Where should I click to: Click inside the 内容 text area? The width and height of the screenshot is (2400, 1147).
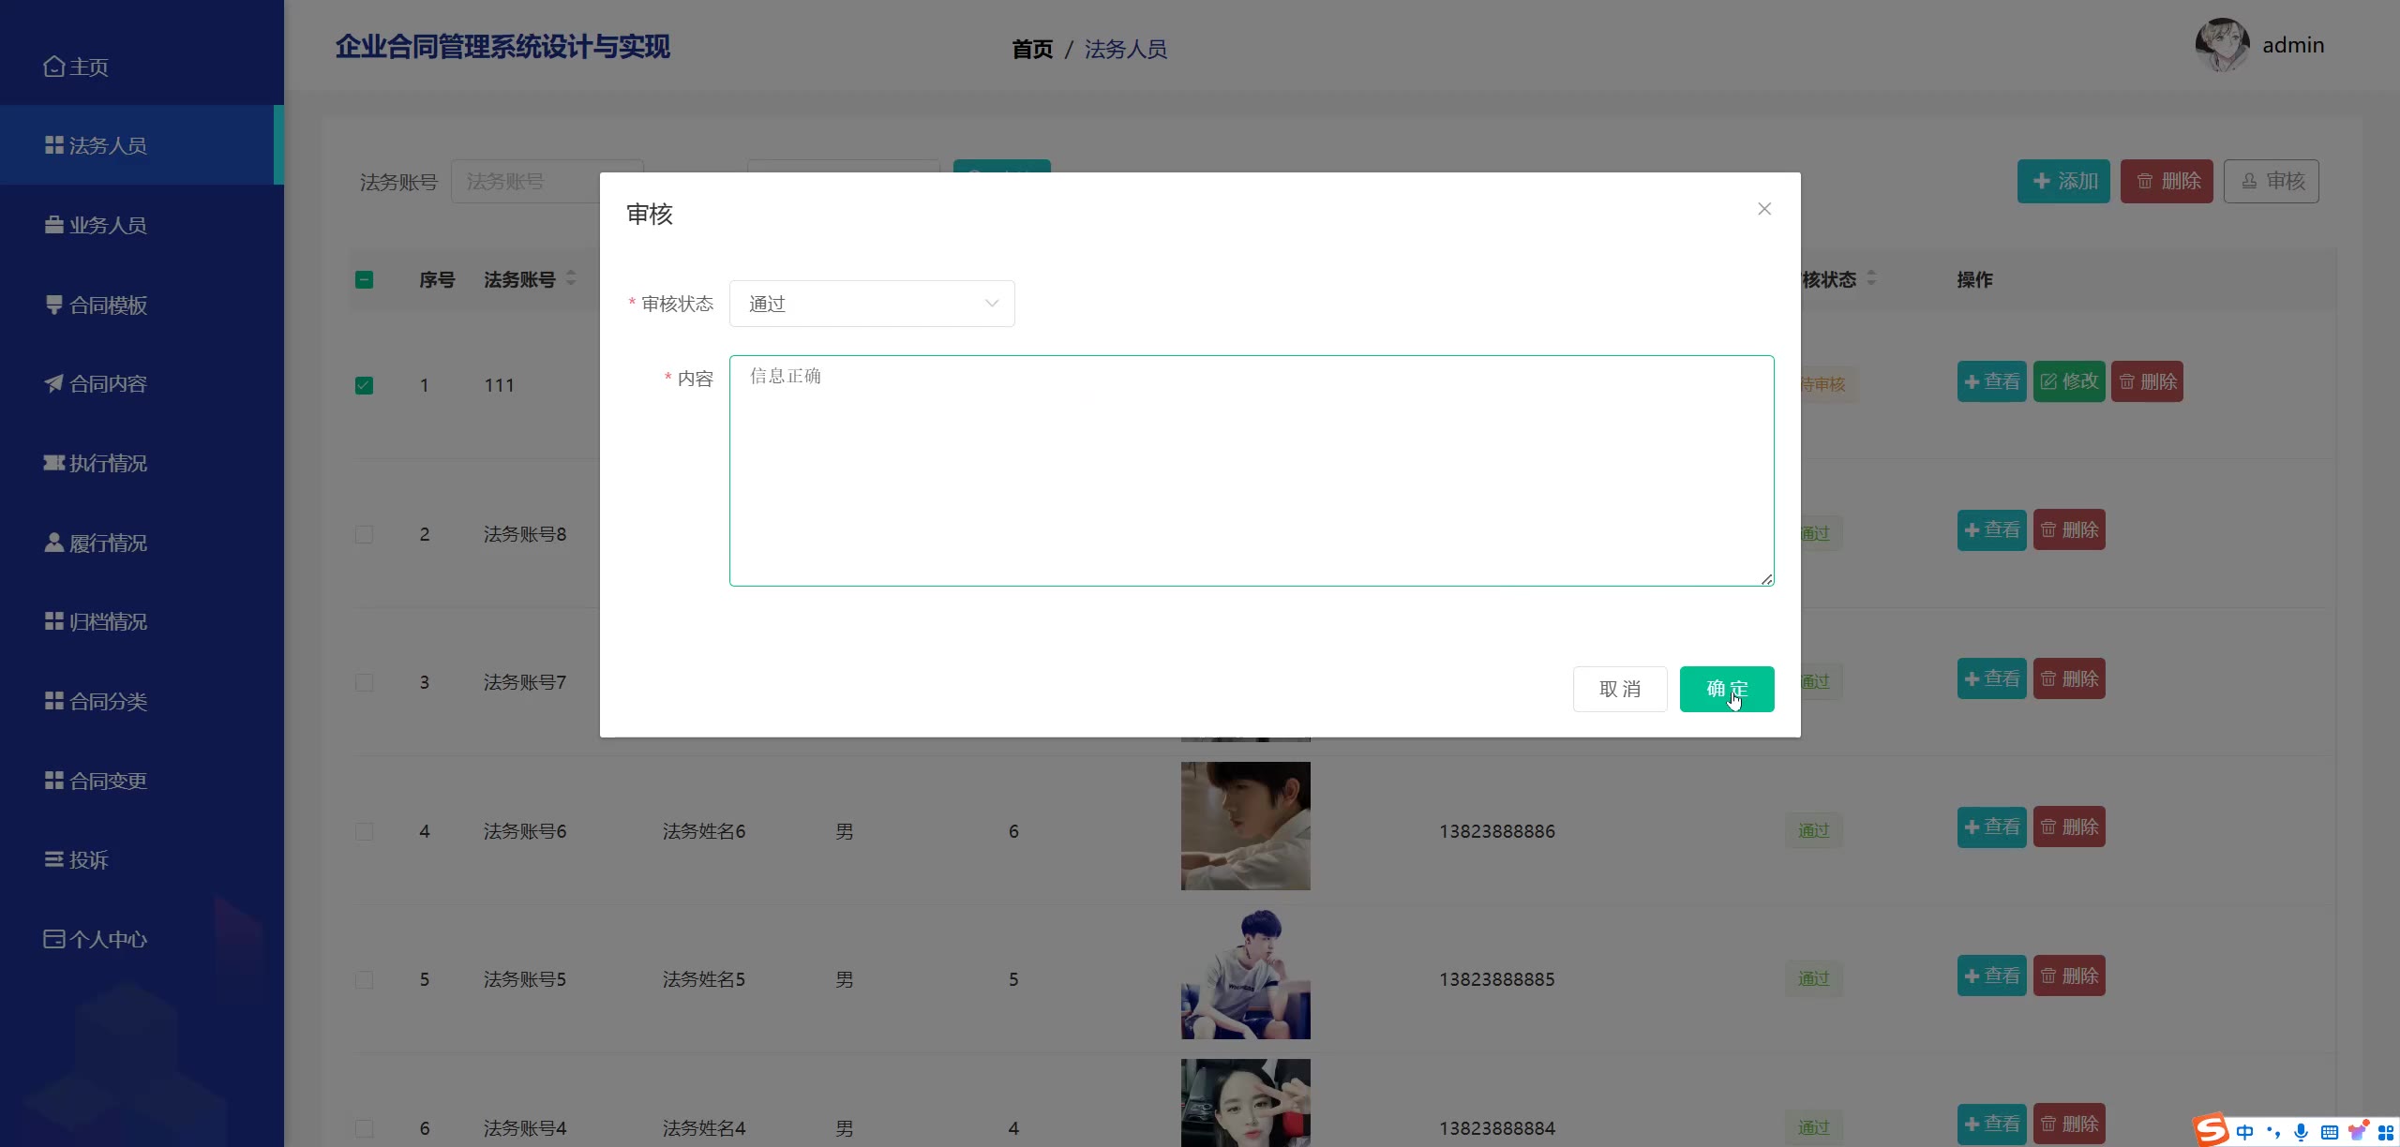[1251, 470]
